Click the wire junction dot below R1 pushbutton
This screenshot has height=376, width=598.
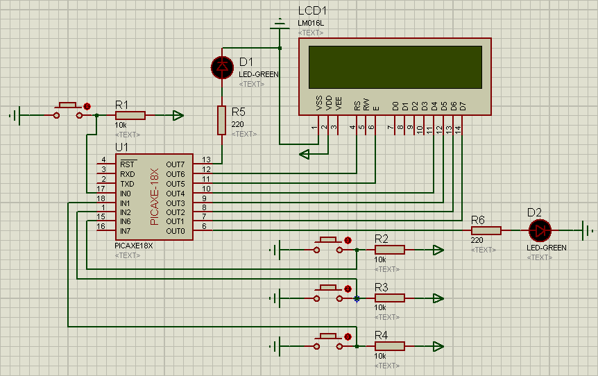point(96,115)
